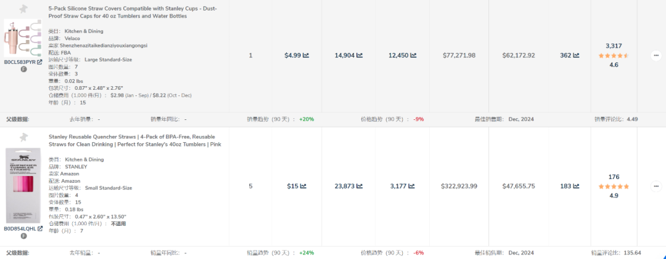Select the $47,655.75 revenue cell
This screenshot has height=259, width=666.
coord(519,186)
